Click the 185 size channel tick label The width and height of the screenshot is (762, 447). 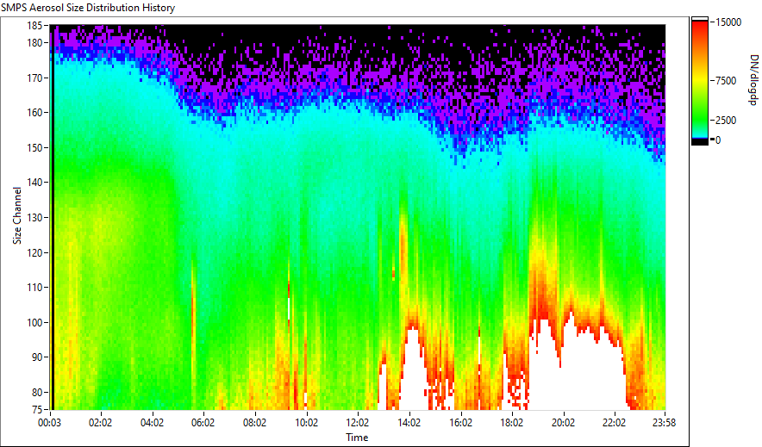36,26
